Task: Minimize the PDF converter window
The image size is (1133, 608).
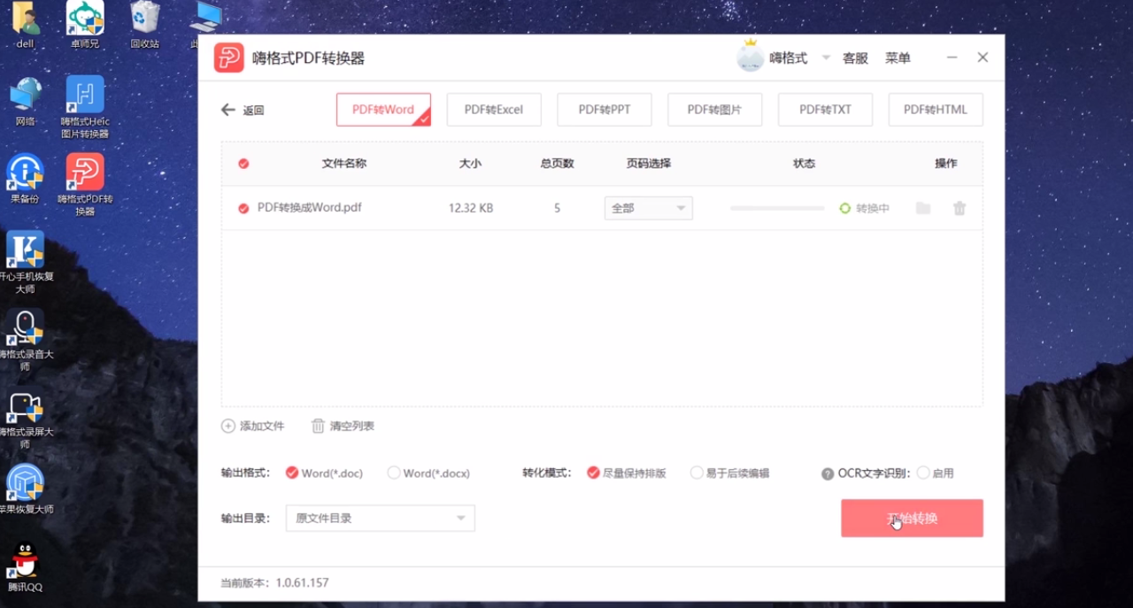Action: click(x=952, y=58)
